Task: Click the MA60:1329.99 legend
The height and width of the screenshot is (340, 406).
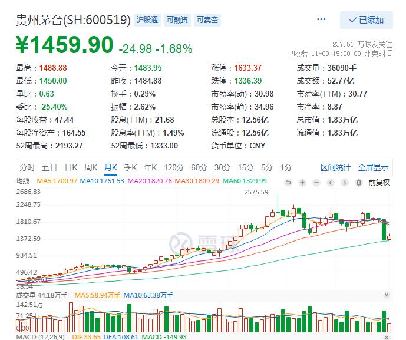Action: coord(245,181)
